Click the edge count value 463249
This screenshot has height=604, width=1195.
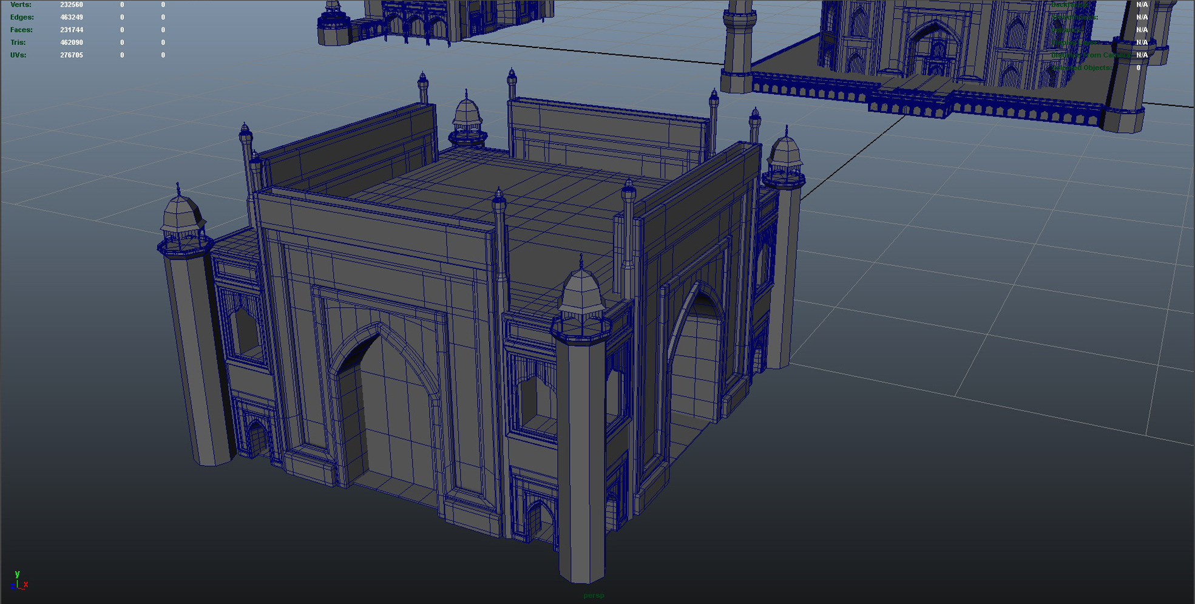pyautogui.click(x=72, y=17)
